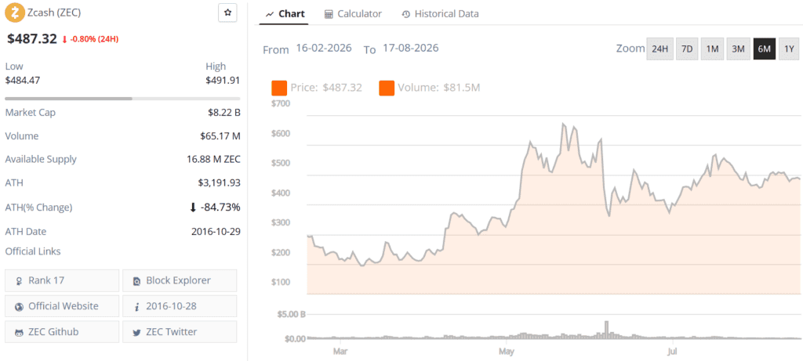The height and width of the screenshot is (361, 803).
Task: Click the Market Cap value $8.22 B
Action: point(223,113)
